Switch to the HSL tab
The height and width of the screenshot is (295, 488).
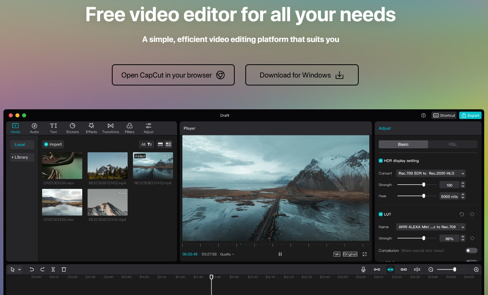tap(453, 144)
